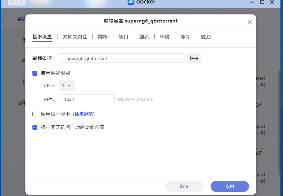Click the docker whale app icon
The height and width of the screenshot is (196, 283).
click(131, 2)
